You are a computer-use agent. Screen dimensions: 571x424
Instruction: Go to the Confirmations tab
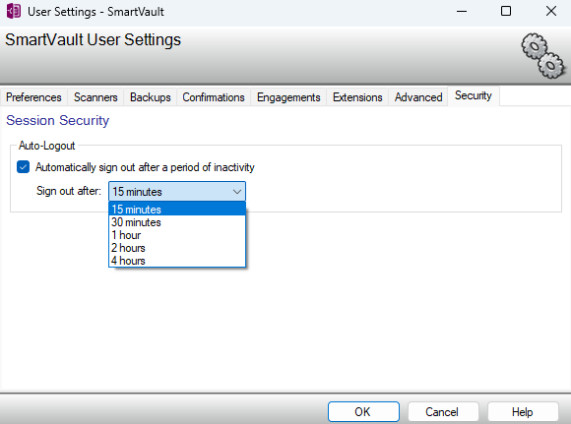point(214,97)
